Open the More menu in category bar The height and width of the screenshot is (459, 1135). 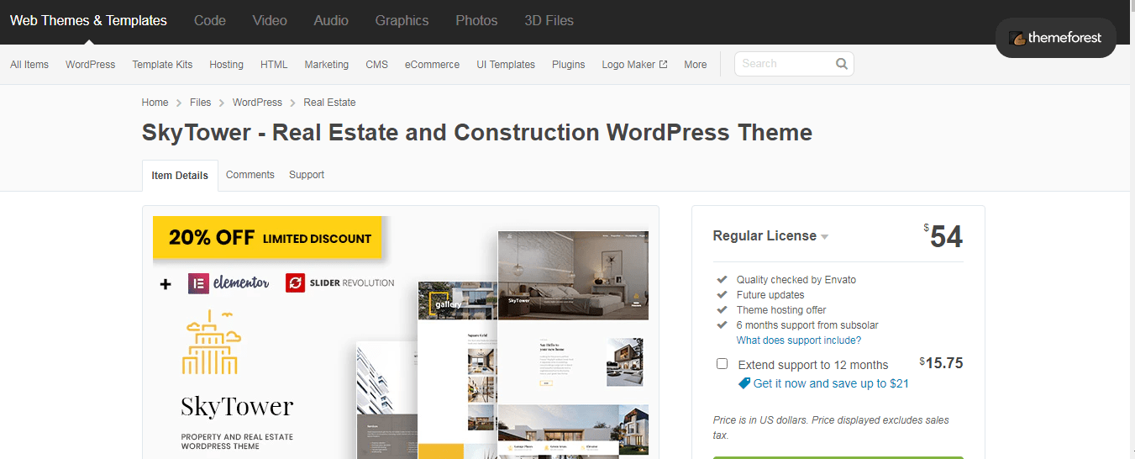tap(695, 65)
